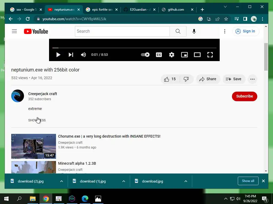Switch to the E2Guardian tab

pyautogui.click(x=140, y=10)
